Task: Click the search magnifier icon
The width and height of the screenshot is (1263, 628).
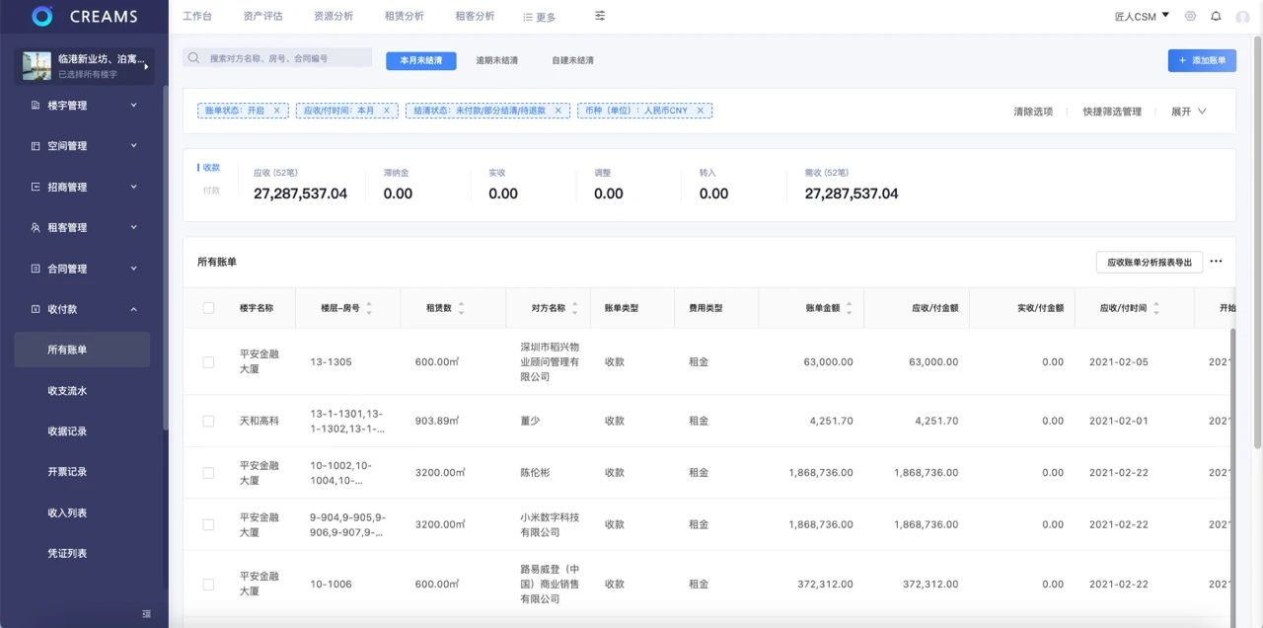Action: coord(194,58)
